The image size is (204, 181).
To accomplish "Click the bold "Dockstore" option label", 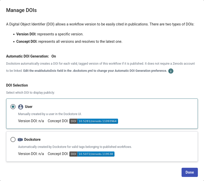I will click(32, 140).
